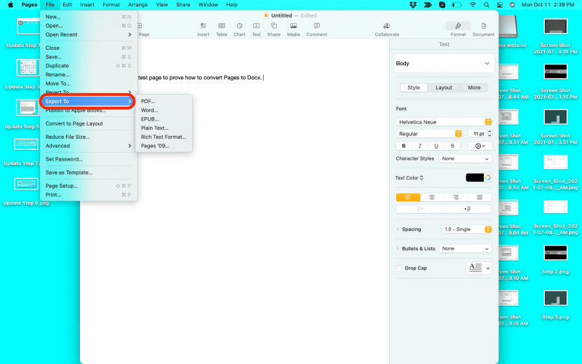Viewport: 582px width, 364px height.
Task: Open the Body paragraph style dropdown
Action: tap(444, 64)
